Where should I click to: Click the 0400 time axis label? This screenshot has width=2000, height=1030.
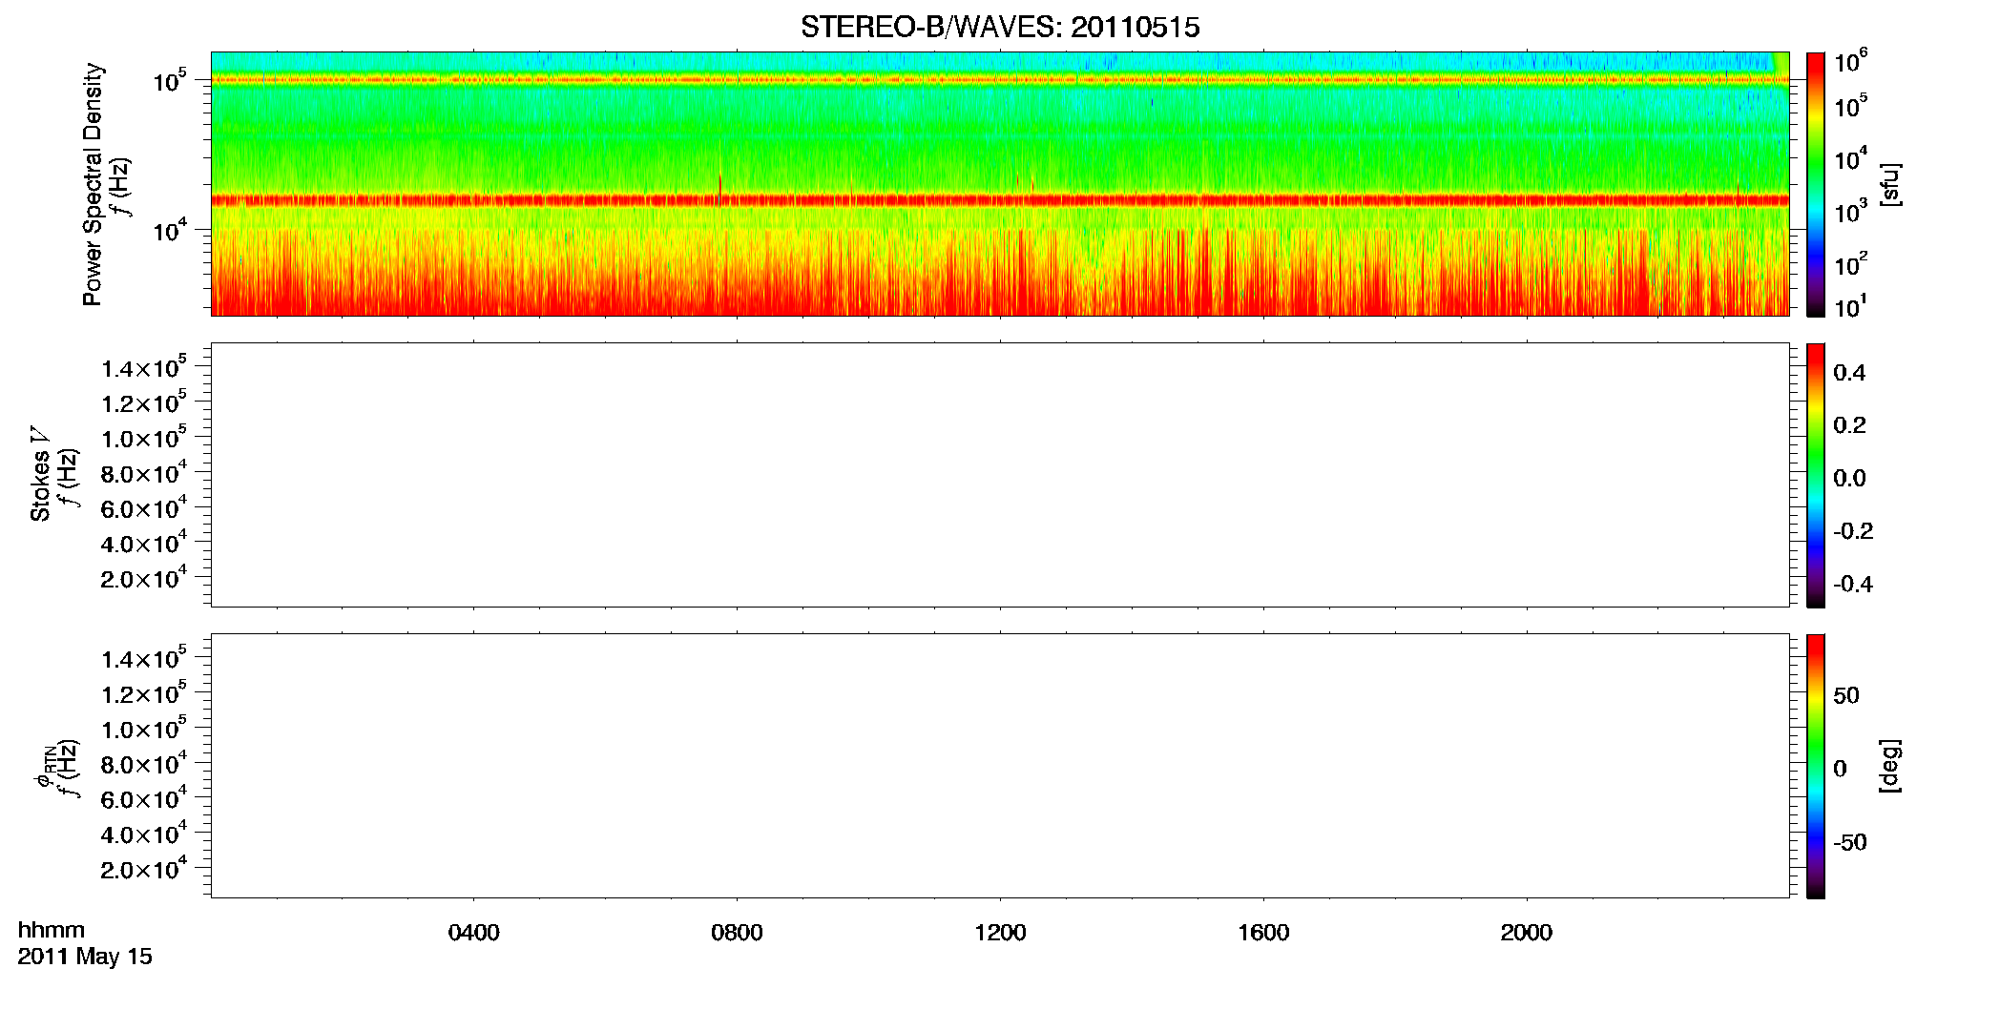click(473, 933)
